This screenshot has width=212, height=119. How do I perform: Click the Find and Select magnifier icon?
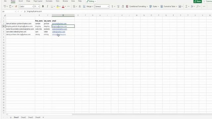coord(197,6)
